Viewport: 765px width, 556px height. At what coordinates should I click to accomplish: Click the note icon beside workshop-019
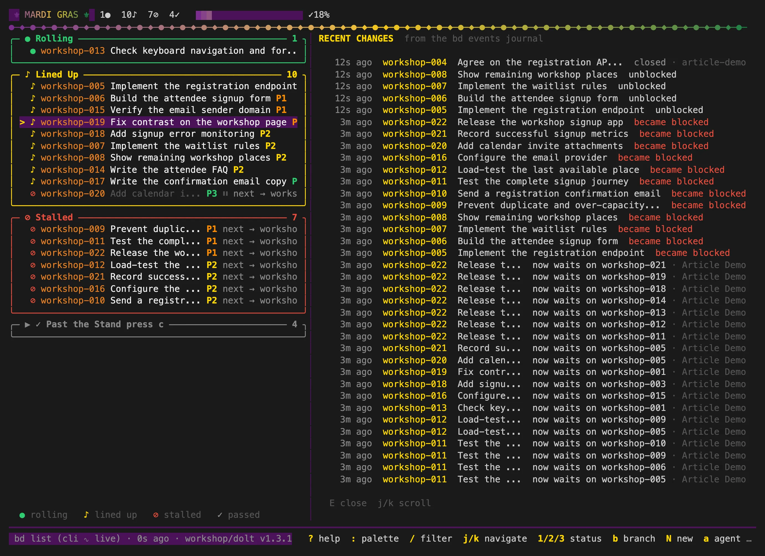[33, 122]
